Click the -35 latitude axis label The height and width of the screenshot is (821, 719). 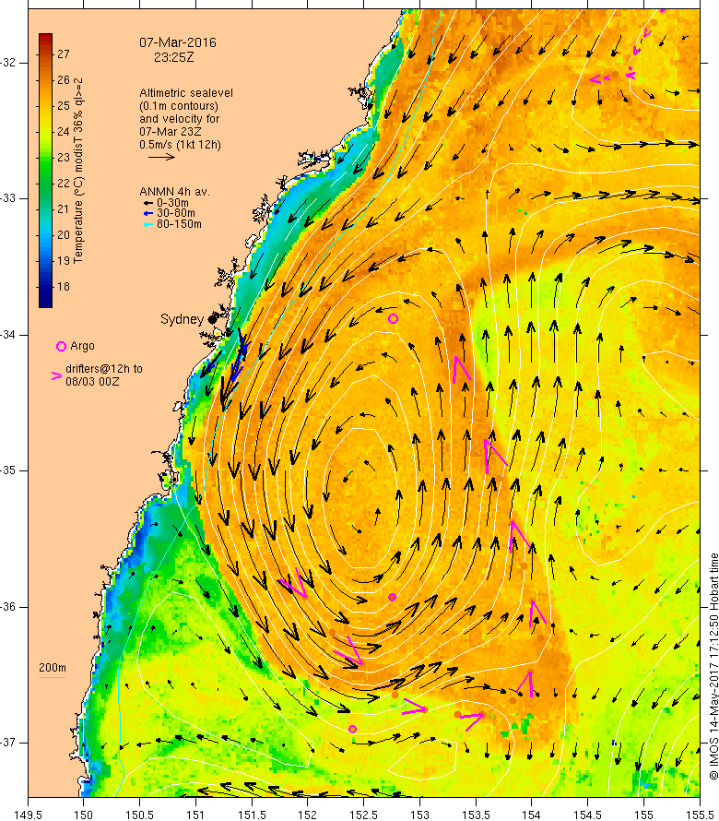8,470
